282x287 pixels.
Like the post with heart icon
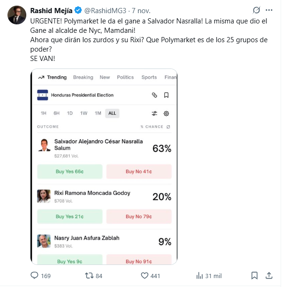[145, 276]
